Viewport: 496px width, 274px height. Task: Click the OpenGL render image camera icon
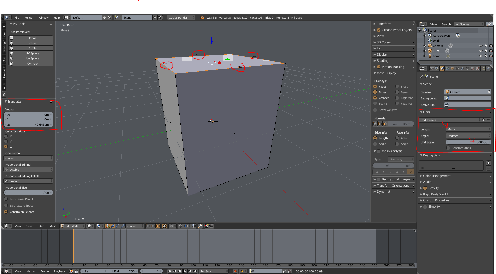(206, 226)
